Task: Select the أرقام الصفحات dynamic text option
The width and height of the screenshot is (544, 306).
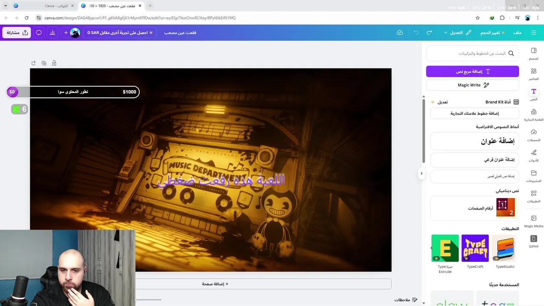Action: [475, 208]
